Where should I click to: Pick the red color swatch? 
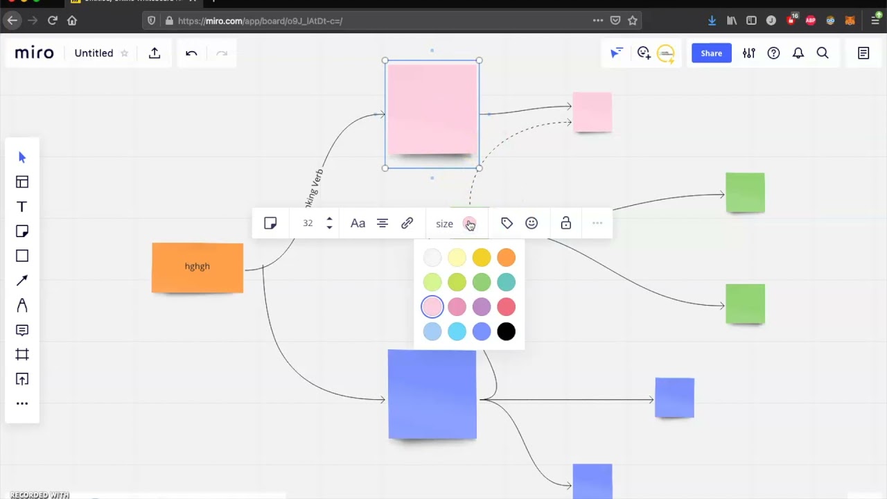tap(506, 307)
